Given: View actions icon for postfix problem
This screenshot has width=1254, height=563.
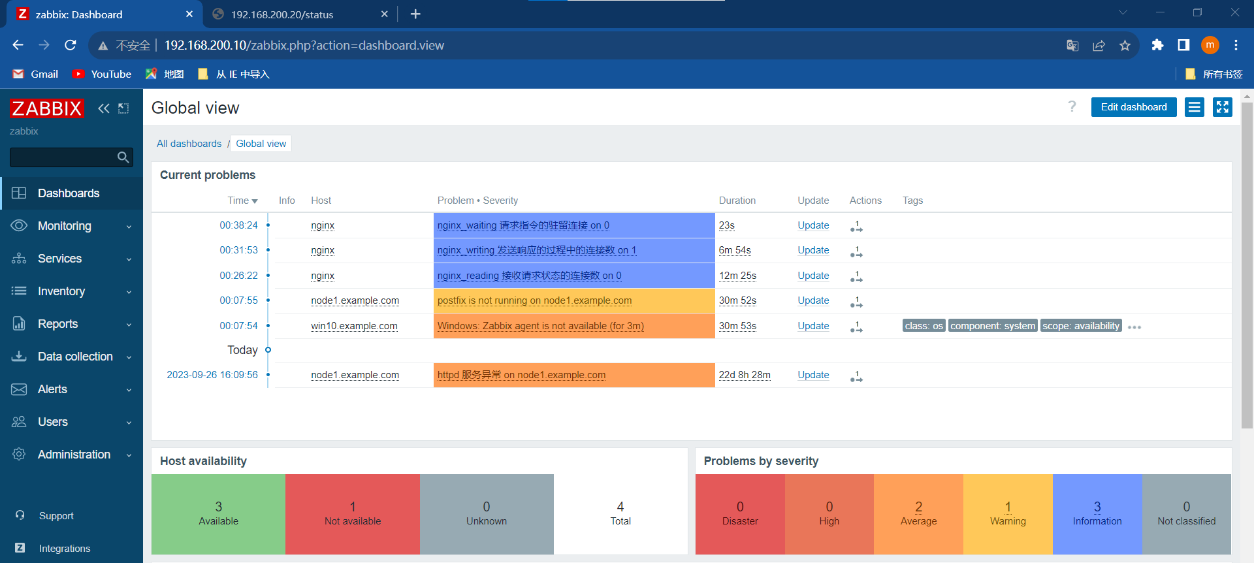Looking at the screenshot, I should click(856, 302).
